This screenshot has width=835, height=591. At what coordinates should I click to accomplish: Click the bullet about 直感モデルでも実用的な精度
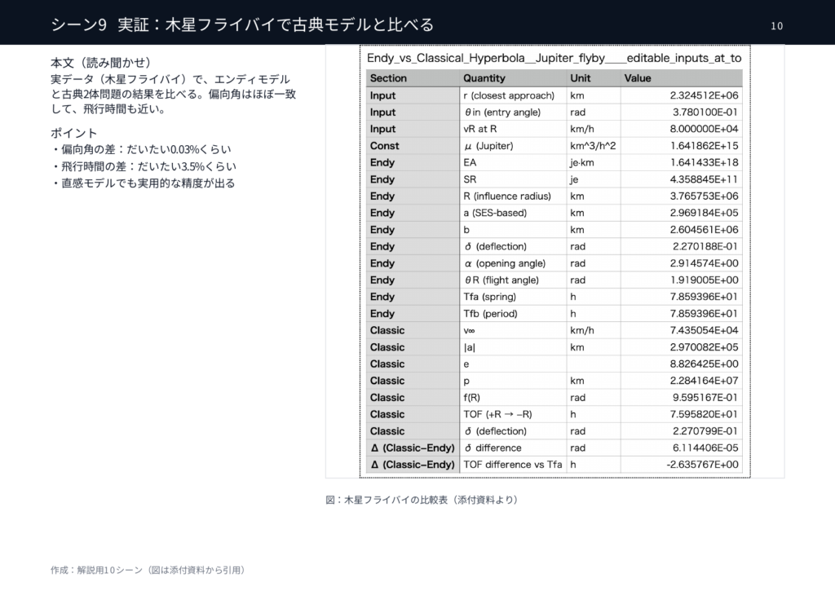[143, 183]
